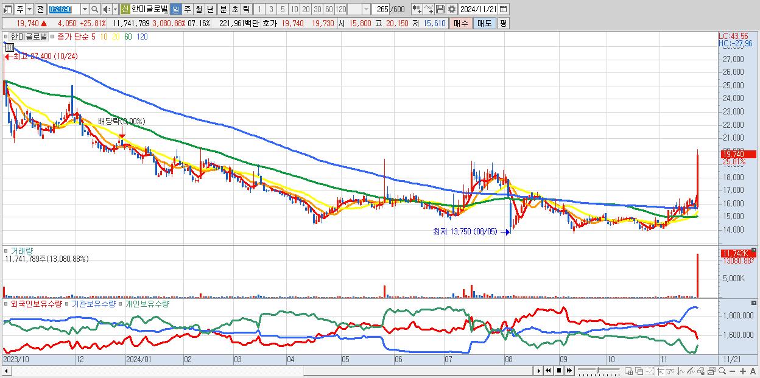Select the 1 interval button
Screen dimensions: 760x378
(x=259, y=9)
